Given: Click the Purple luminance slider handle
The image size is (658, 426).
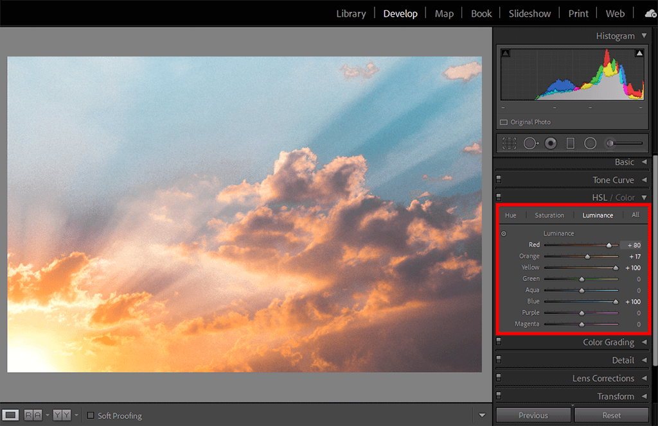Looking at the screenshot, I should 582,313.
